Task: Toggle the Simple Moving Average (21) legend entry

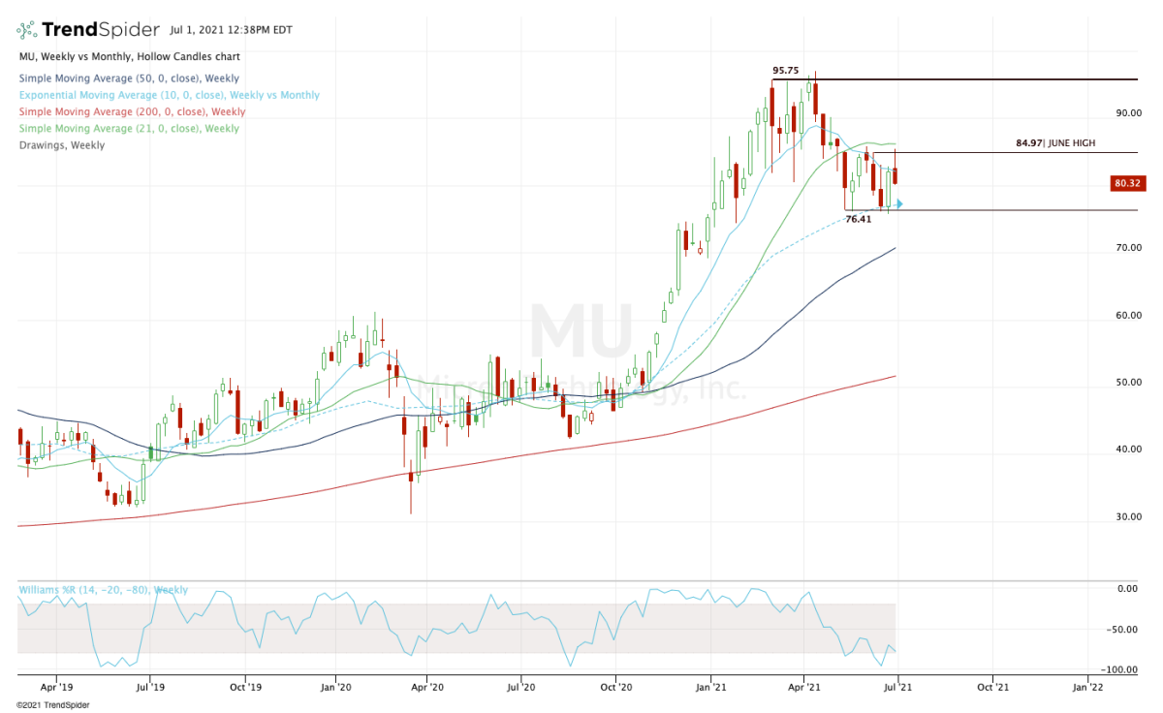Action: click(x=127, y=128)
